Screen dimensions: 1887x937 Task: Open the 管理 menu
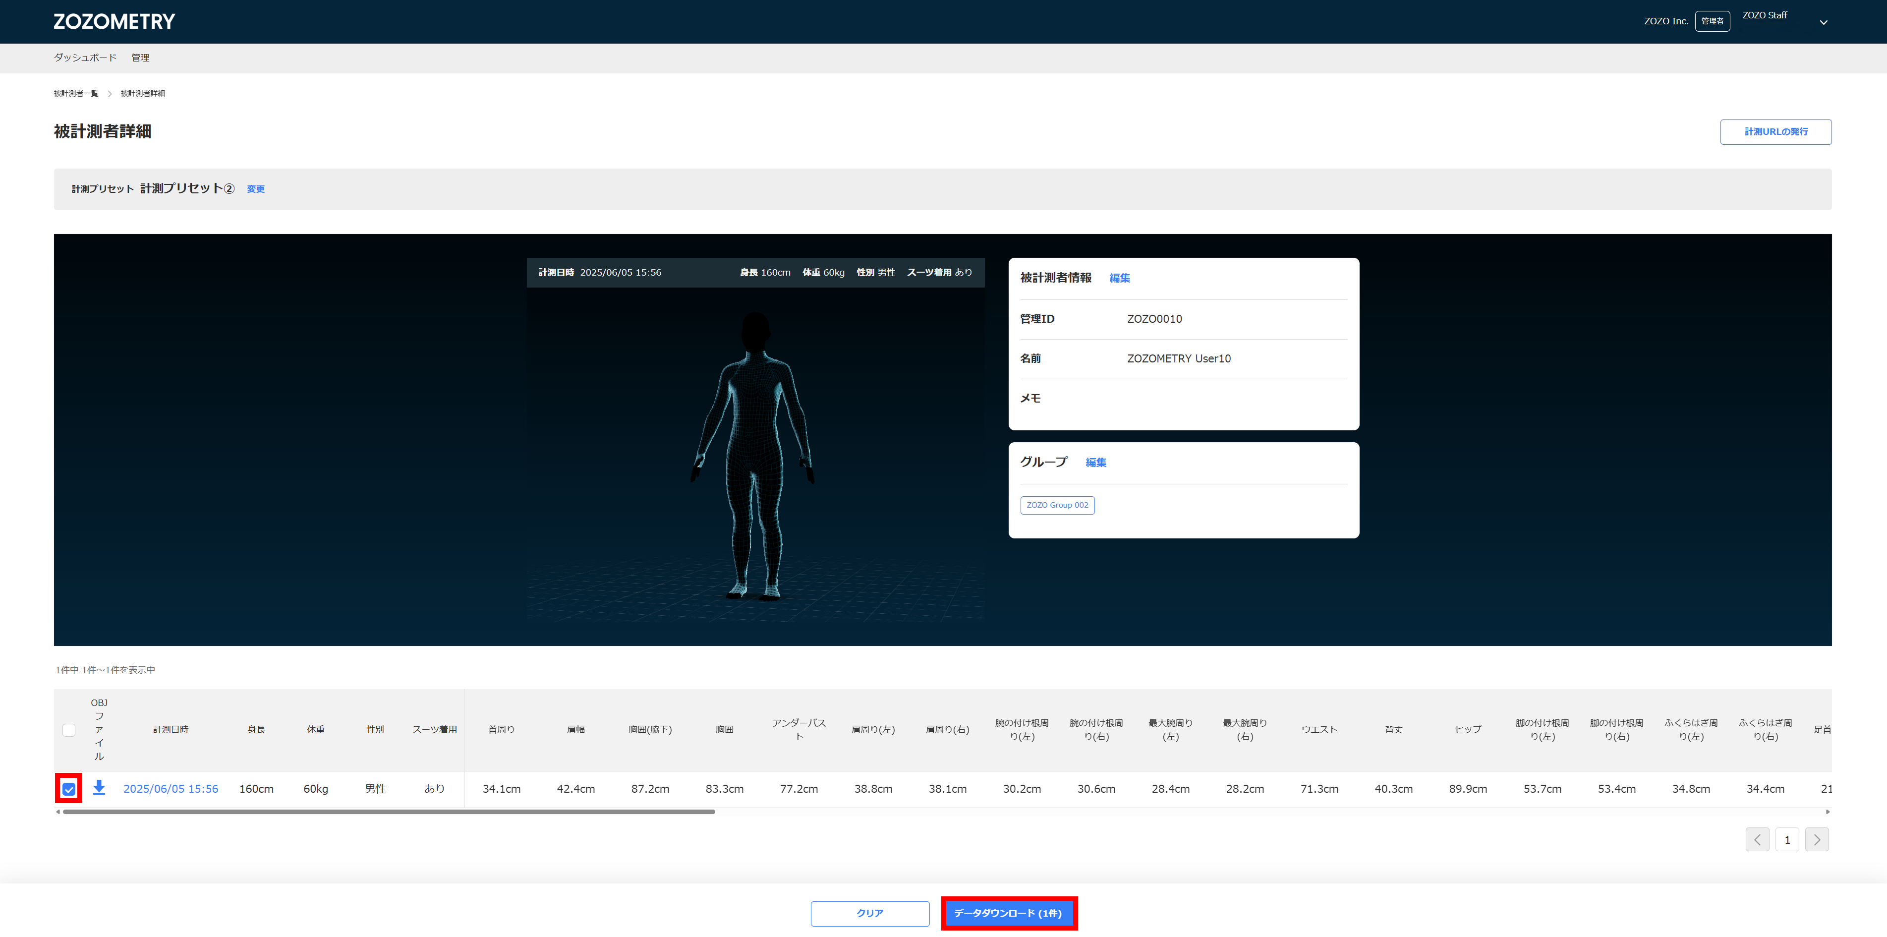140,57
